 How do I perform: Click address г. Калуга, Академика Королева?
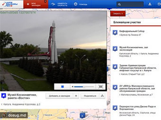click(x=21, y=104)
